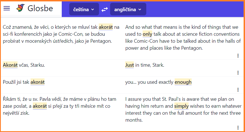This screenshot has height=132, width=245.
Task: Open options menu for St. Paul's example
Action: click(238, 128)
